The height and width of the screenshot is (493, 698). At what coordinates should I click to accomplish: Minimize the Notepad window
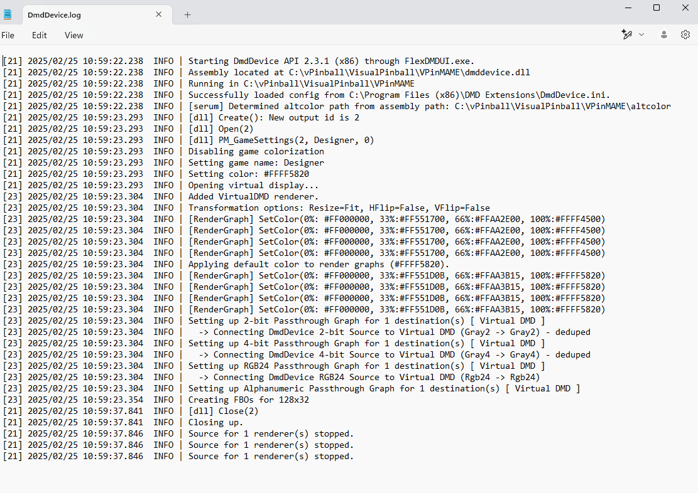[x=628, y=8]
